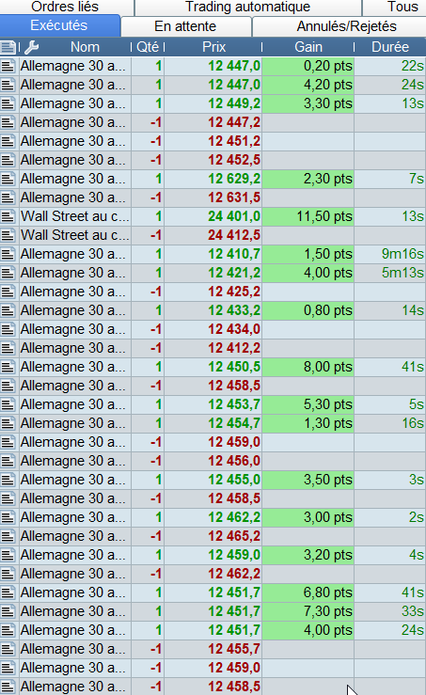This screenshot has height=695, width=426.
Task: Open details icon for the 12 412,2 order
Action: (x=8, y=348)
